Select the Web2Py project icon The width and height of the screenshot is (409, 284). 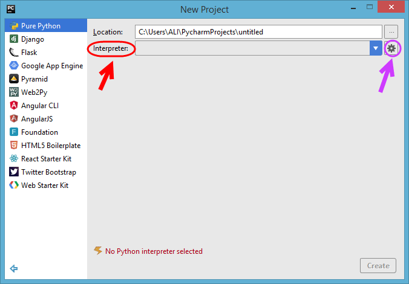(x=14, y=92)
